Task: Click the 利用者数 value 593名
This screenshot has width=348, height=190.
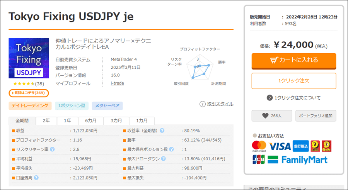Action: click(x=290, y=24)
